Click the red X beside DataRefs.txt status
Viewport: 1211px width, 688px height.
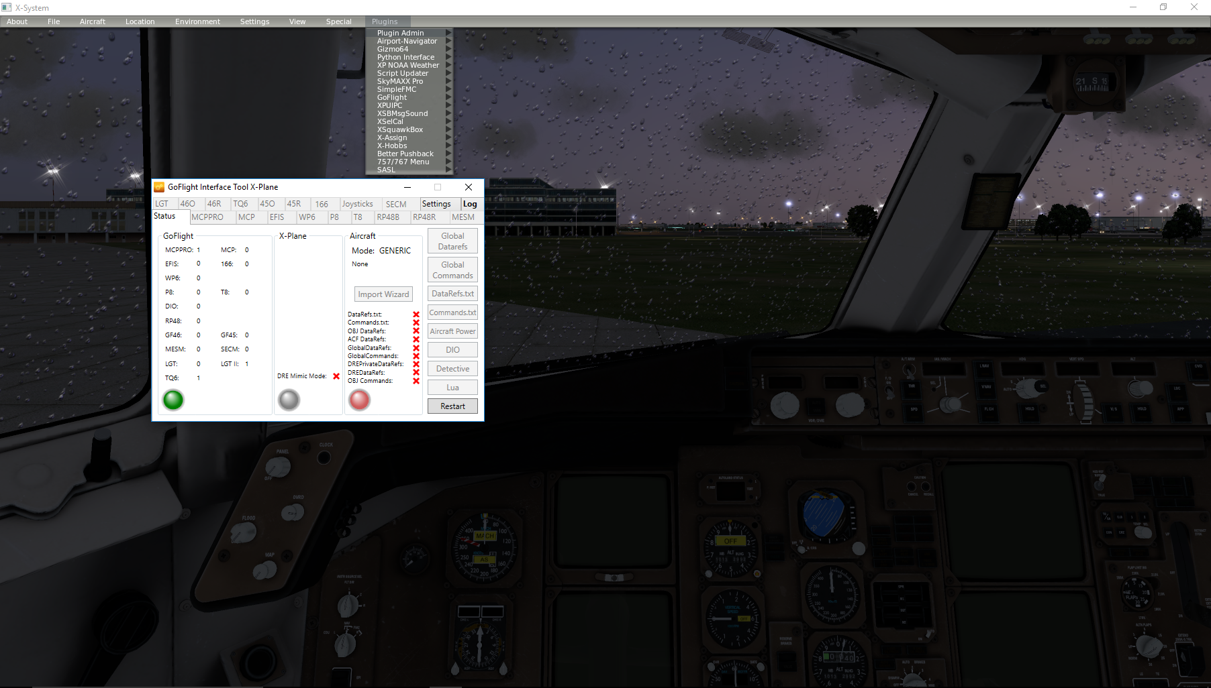pyautogui.click(x=416, y=314)
